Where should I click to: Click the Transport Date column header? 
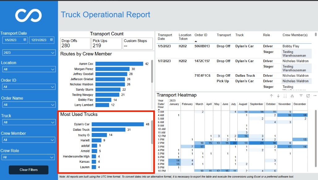(165, 37)
